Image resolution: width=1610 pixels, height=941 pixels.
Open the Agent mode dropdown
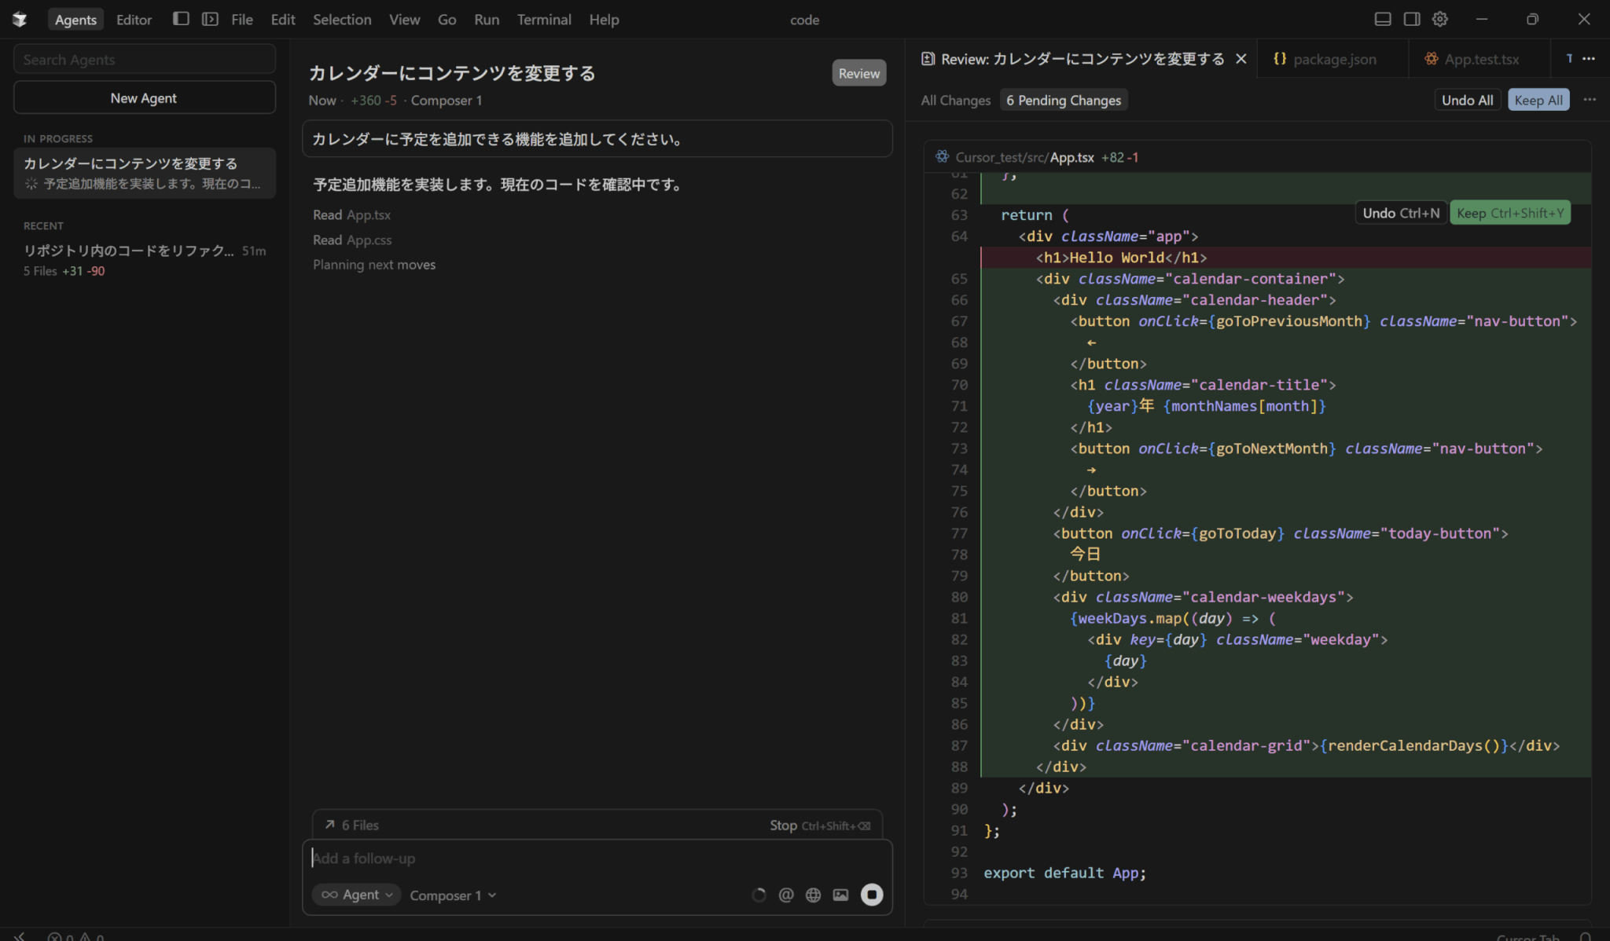[x=356, y=895]
